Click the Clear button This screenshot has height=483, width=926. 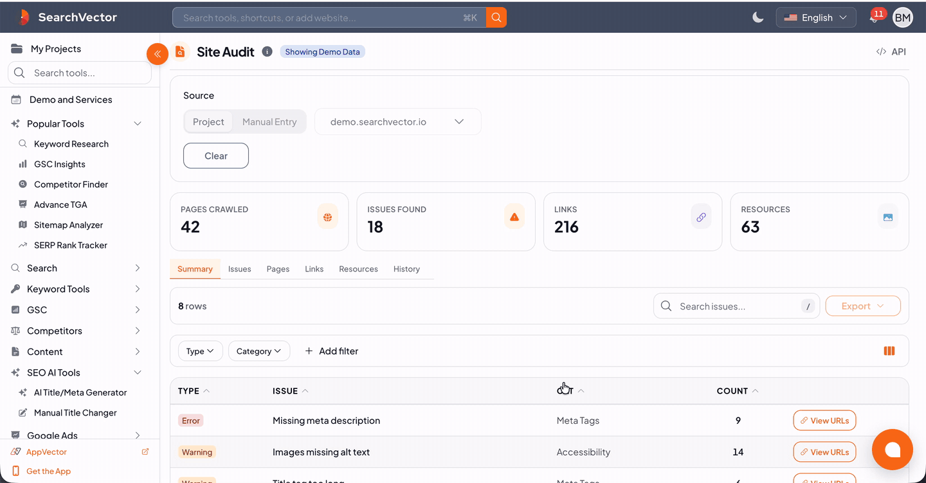pyautogui.click(x=216, y=156)
